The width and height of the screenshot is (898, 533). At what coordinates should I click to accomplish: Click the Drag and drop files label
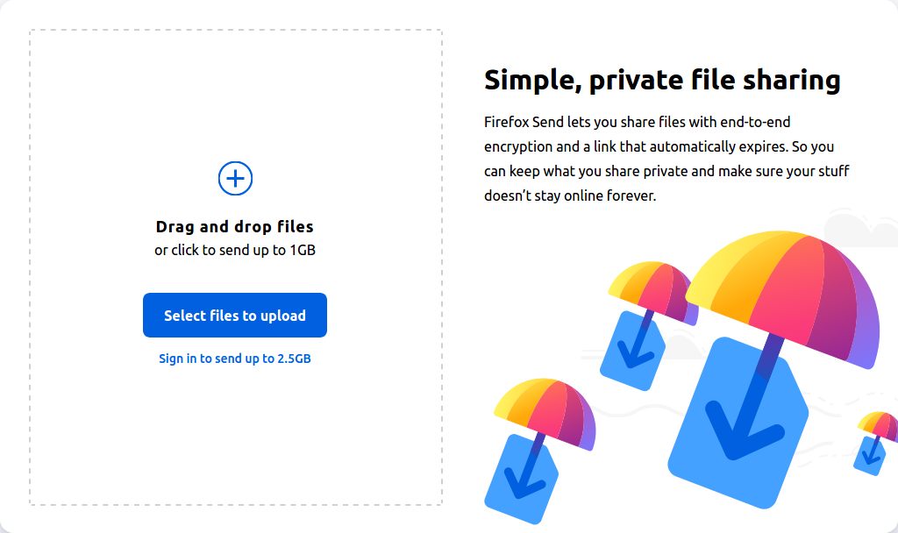pyautogui.click(x=234, y=226)
